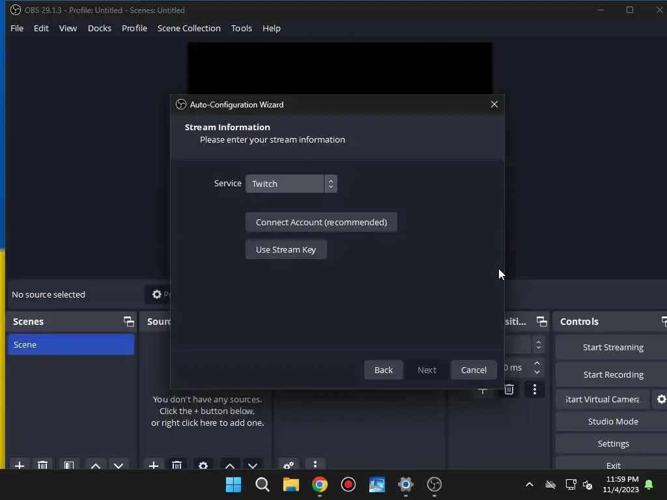This screenshot has height=500, width=667.
Task: Open the Edit menu
Action: click(x=41, y=28)
